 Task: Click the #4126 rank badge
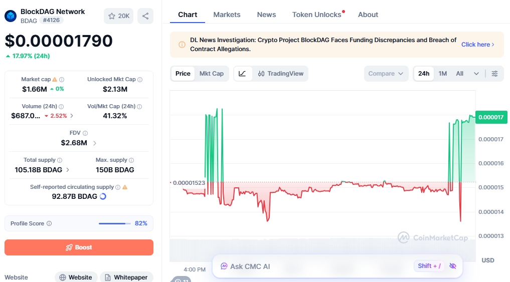click(x=51, y=20)
